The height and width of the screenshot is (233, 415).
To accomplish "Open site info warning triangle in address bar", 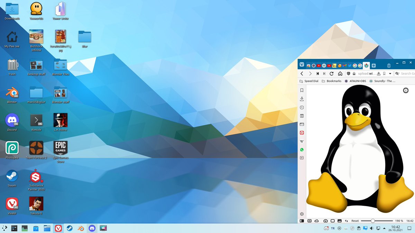I will pos(379,74).
